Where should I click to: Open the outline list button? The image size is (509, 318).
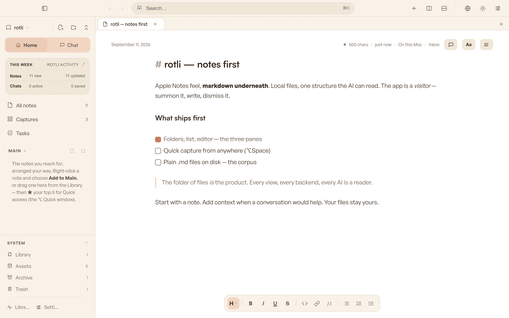pos(486,45)
